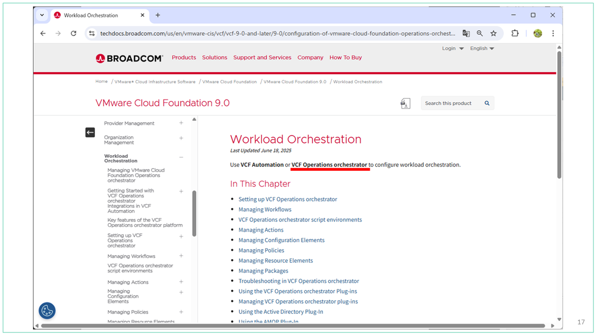This screenshot has width=596, height=335.
Task: Open a new tab with plus button
Action: [x=158, y=15]
